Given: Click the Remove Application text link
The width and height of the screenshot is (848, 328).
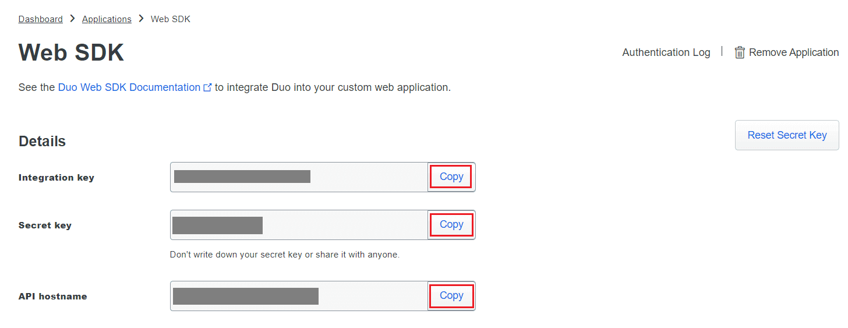Looking at the screenshot, I should tap(794, 52).
